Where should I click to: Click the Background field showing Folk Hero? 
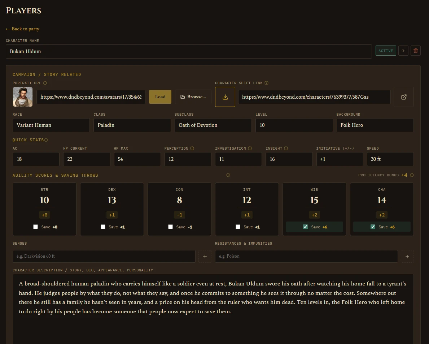(375, 125)
